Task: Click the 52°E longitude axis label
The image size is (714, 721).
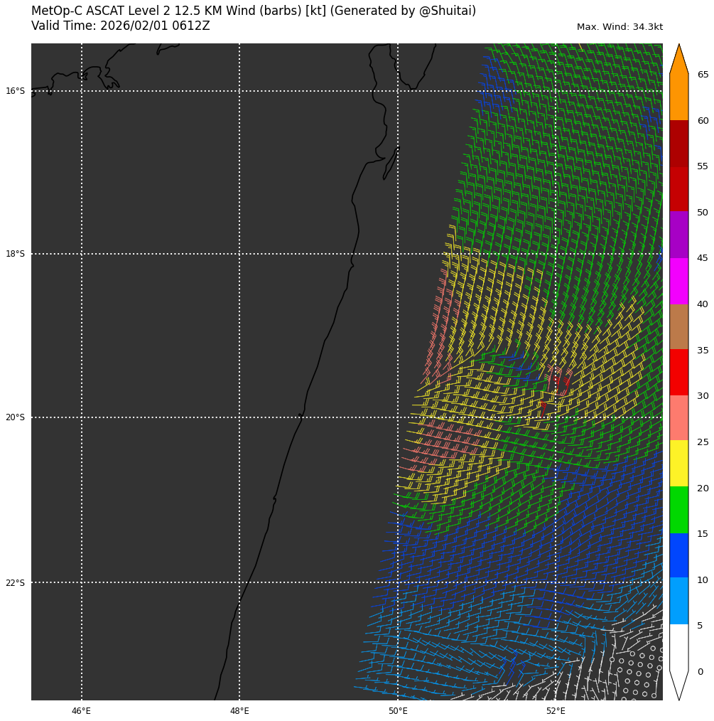Action: (556, 711)
